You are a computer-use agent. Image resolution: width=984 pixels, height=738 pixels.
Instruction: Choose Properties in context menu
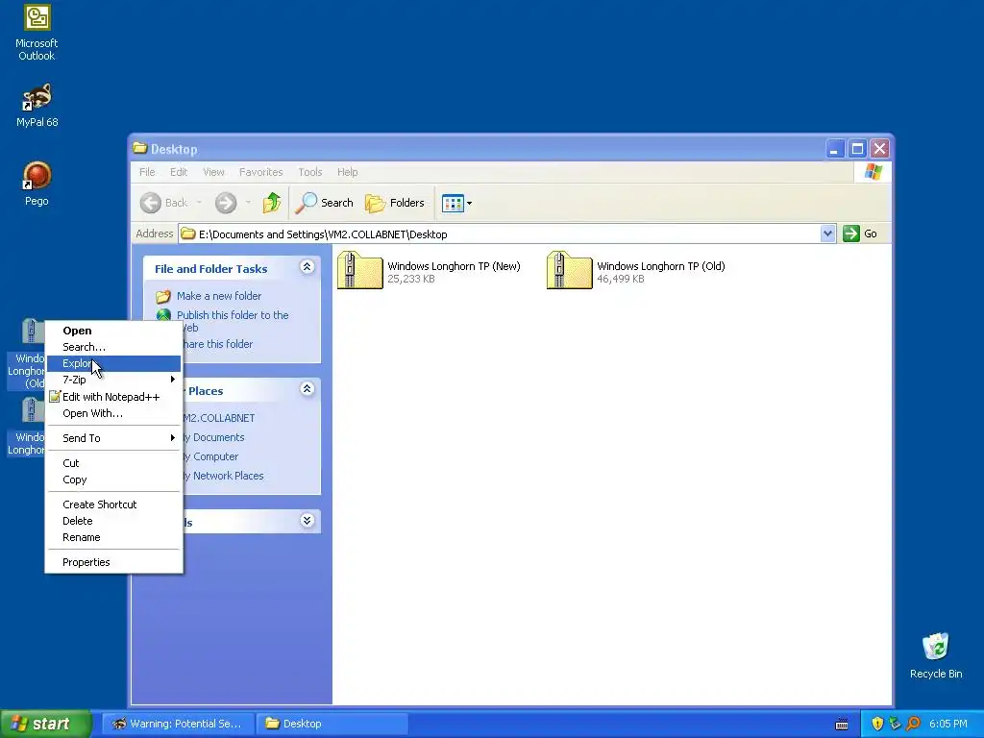[x=113, y=562]
